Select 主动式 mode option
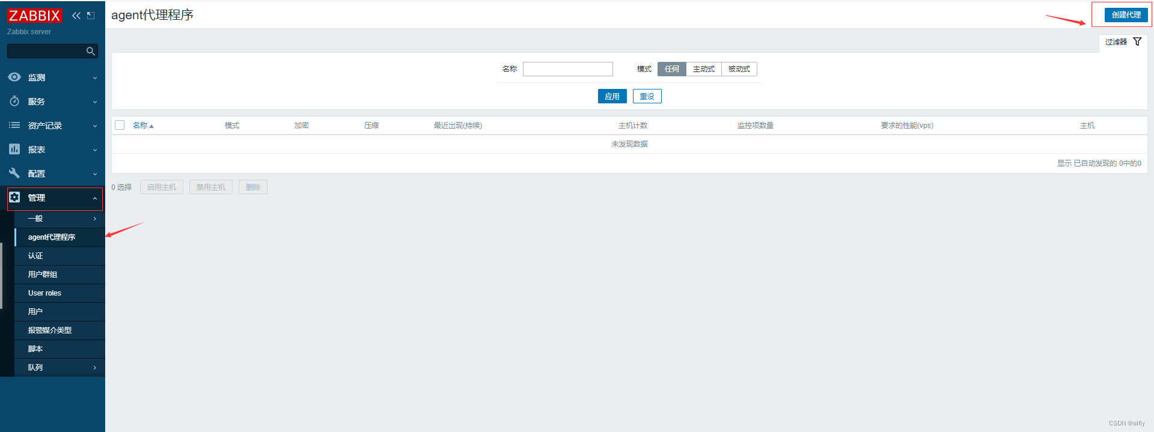Image resolution: width=1154 pixels, height=432 pixels. 704,69
